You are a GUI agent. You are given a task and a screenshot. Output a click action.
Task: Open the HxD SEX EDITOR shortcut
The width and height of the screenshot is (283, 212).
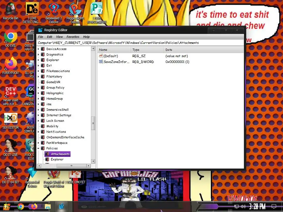click(11, 121)
